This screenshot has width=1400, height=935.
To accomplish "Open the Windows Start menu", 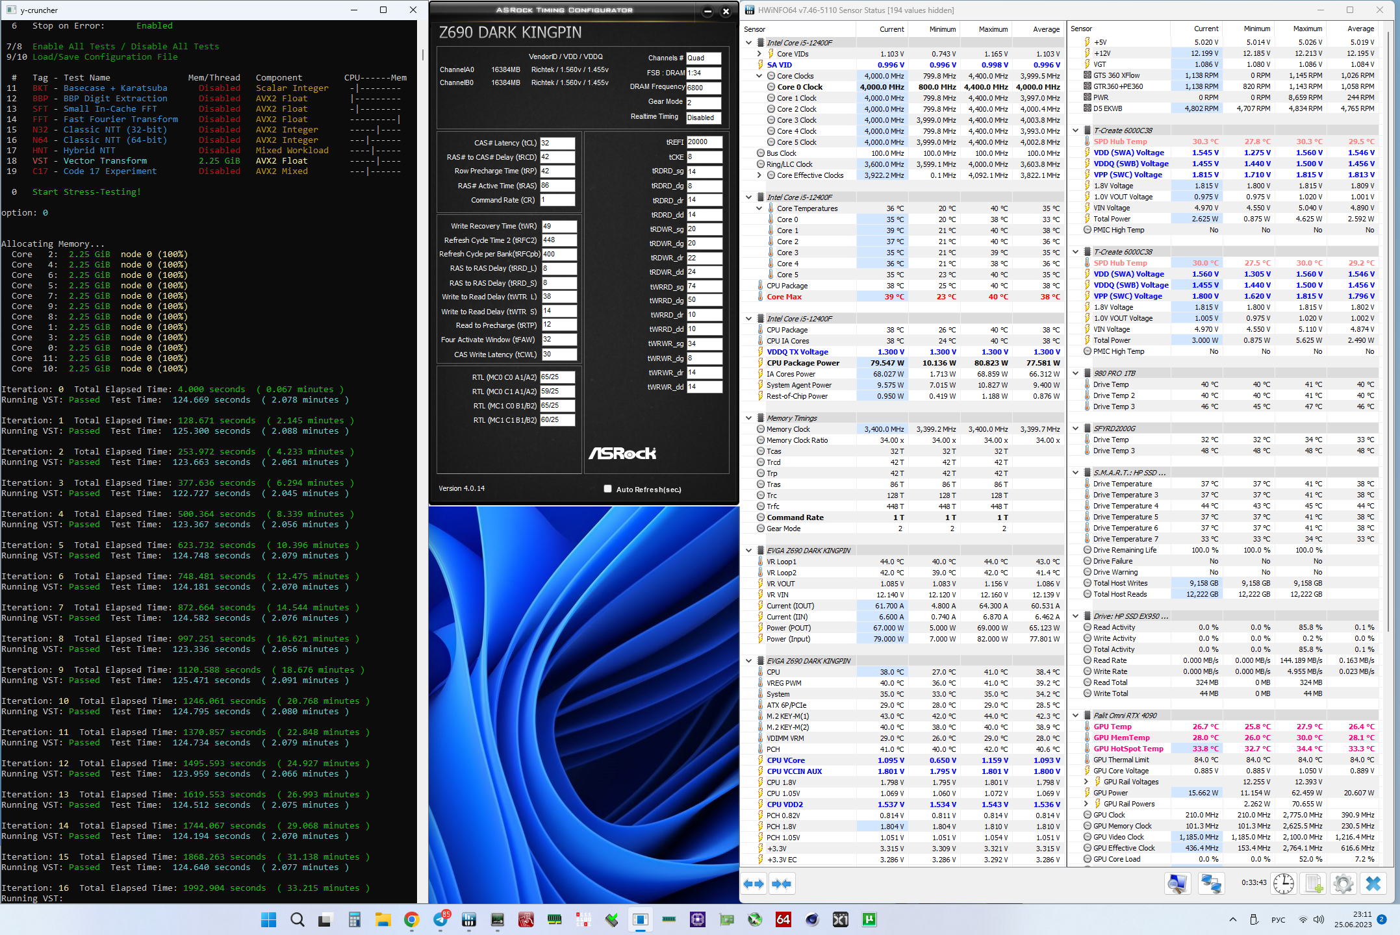I will [x=268, y=919].
